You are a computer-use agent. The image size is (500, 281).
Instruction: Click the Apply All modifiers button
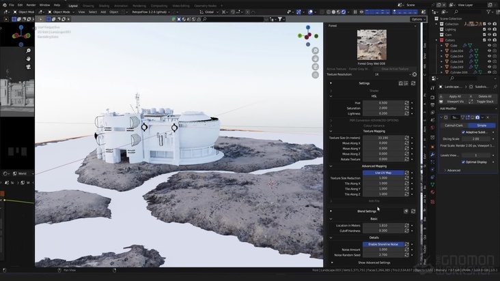point(452,96)
